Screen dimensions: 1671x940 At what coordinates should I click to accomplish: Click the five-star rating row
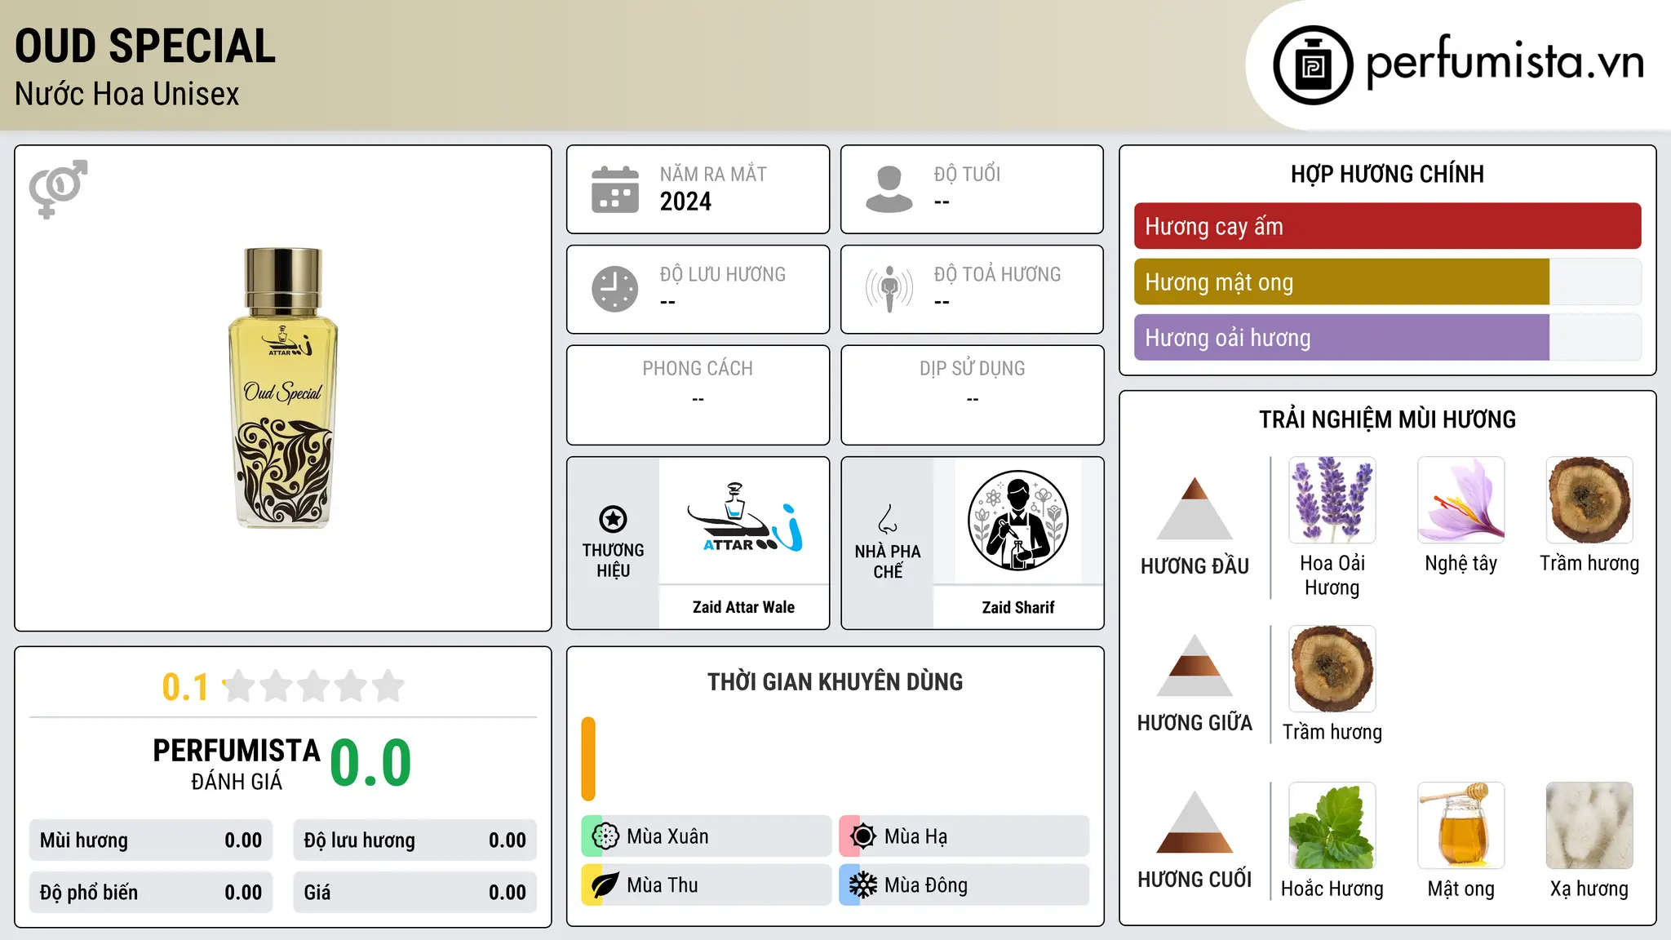pos(314,686)
